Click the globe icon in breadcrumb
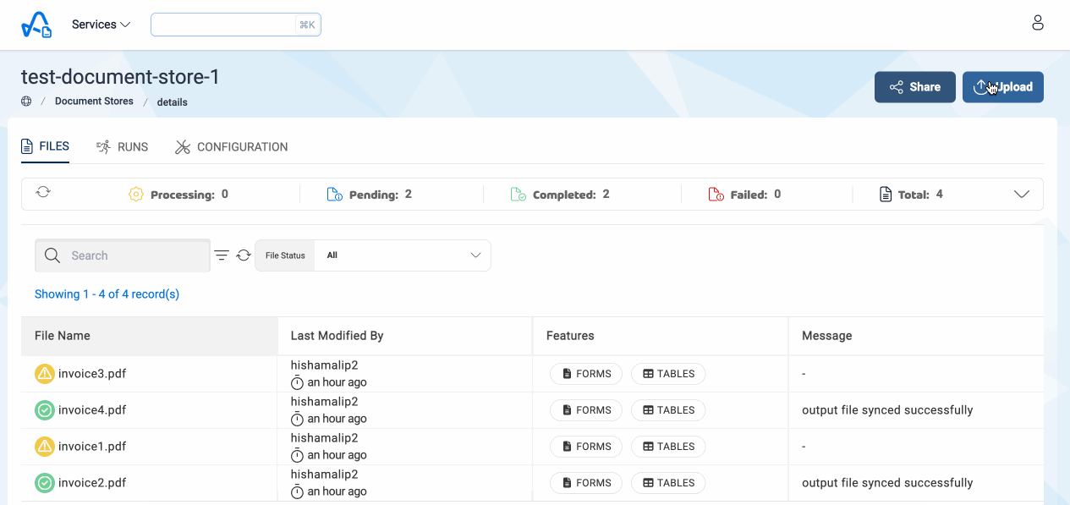Viewport: 1070px width, 505px height. click(x=26, y=102)
